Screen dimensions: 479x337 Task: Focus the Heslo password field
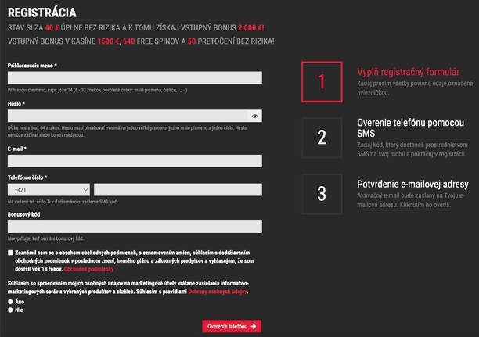click(x=135, y=116)
